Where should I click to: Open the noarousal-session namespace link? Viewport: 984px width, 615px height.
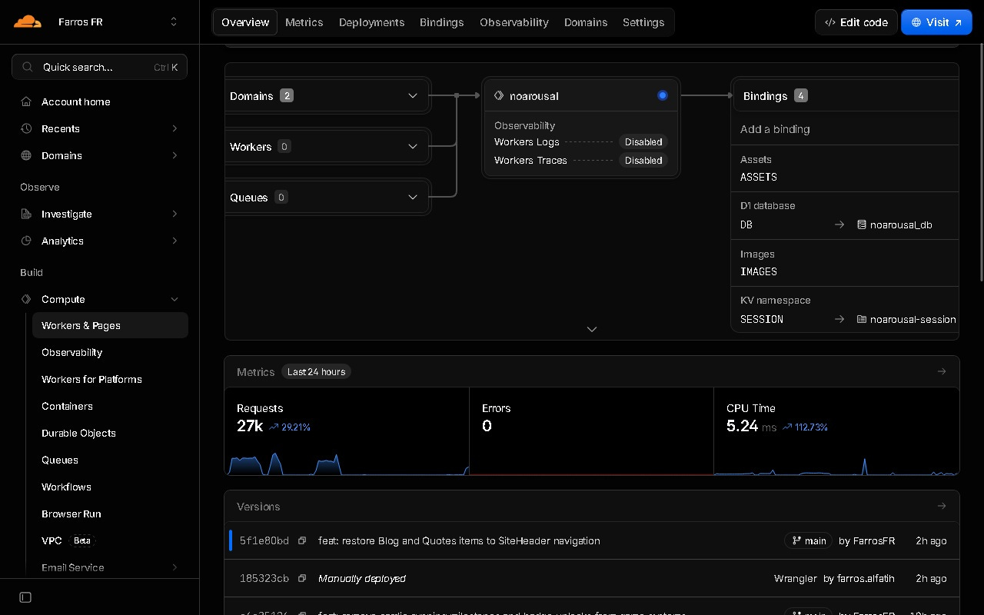(x=913, y=319)
